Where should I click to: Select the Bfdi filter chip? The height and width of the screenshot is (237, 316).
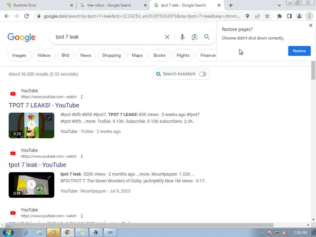click(65, 55)
